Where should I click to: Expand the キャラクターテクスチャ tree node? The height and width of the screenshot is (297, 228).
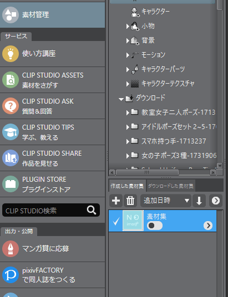tap(128, 84)
